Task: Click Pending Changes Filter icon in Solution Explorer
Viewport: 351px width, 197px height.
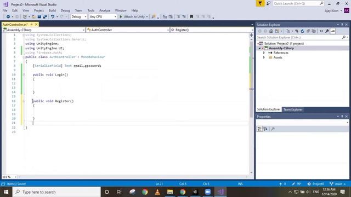Action: [288, 31]
